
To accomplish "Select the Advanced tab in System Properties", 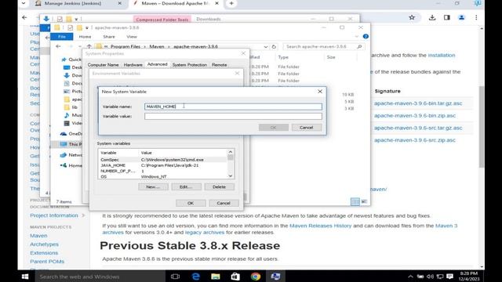I will click(157, 64).
